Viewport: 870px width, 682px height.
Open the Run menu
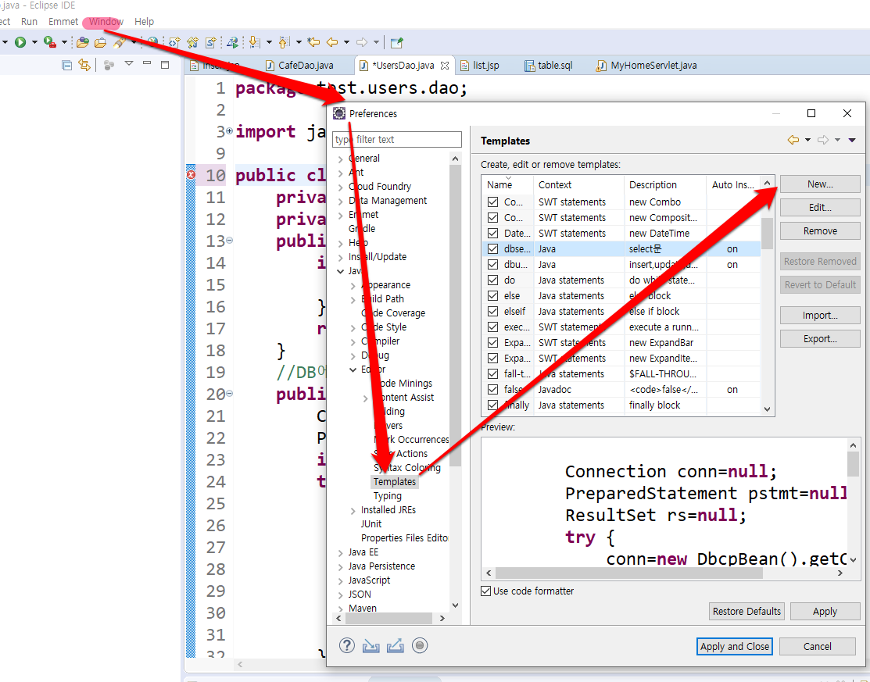pos(29,22)
